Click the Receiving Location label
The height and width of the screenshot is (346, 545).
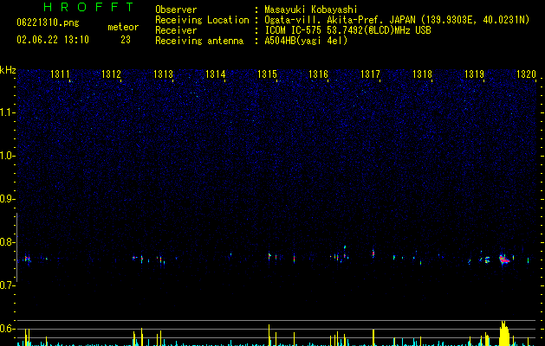[202, 20]
